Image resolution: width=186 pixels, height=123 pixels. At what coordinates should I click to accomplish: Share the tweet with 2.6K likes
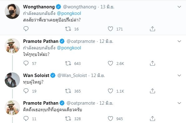pos(152,63)
